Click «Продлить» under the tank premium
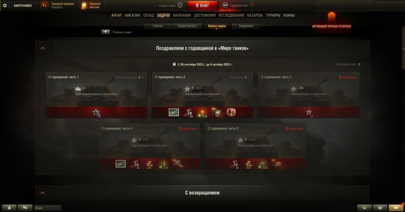The image size is (405, 212). pos(57,7)
